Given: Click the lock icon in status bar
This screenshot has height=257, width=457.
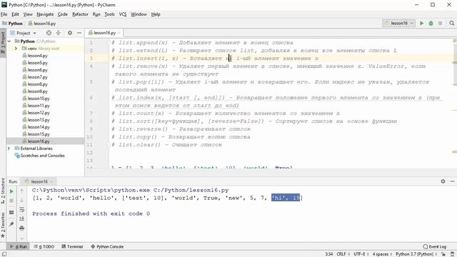Looking at the screenshot, I should click(x=443, y=254).
